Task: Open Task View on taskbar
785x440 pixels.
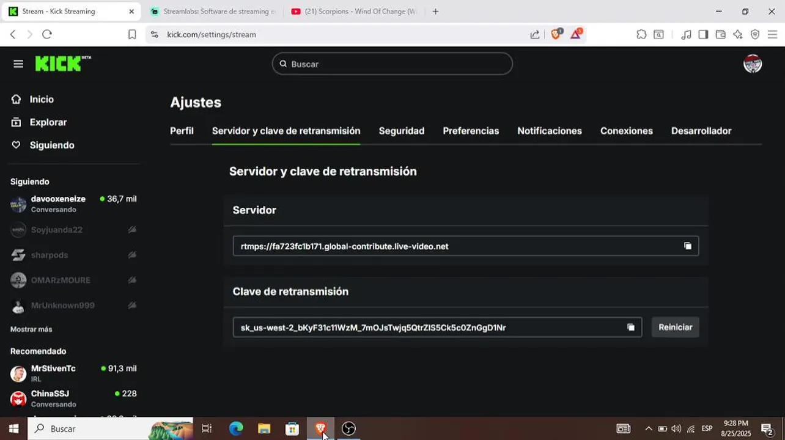Action: click(x=207, y=429)
